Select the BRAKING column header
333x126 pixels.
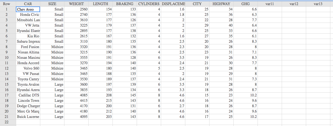(x=125, y=4)
